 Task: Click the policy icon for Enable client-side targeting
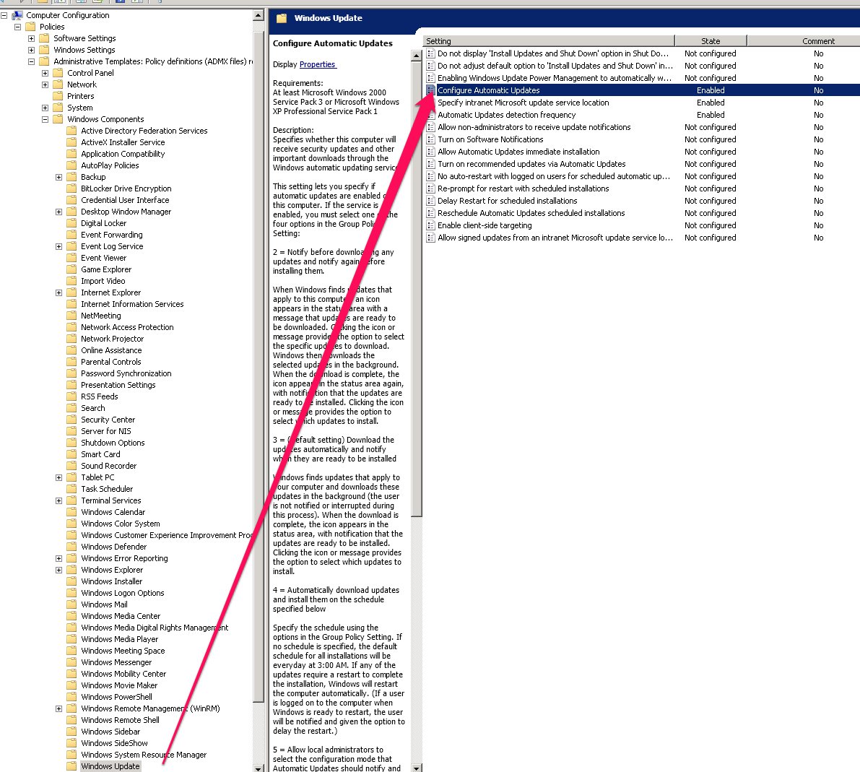click(x=430, y=225)
